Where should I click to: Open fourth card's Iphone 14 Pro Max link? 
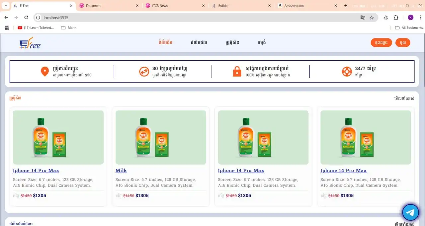pyautogui.click(x=344, y=171)
